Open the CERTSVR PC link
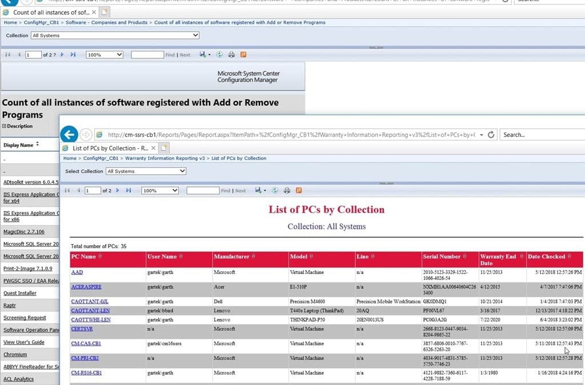585x385 pixels. point(82,329)
